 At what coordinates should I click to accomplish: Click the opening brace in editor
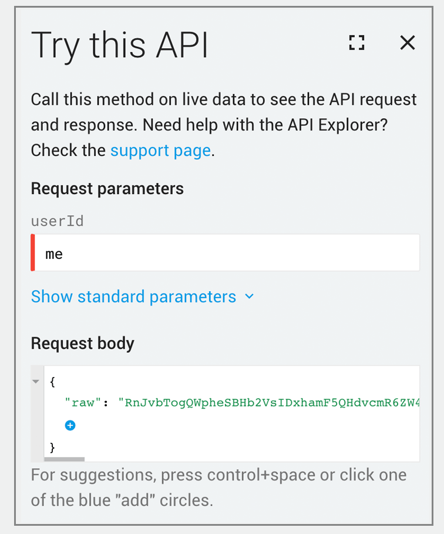pos(52,382)
